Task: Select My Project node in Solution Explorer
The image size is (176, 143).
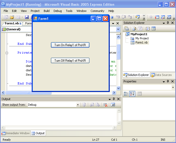Action: coord(142,38)
